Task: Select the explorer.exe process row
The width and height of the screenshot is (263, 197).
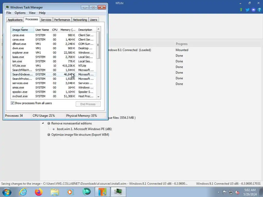Action: 53,53
